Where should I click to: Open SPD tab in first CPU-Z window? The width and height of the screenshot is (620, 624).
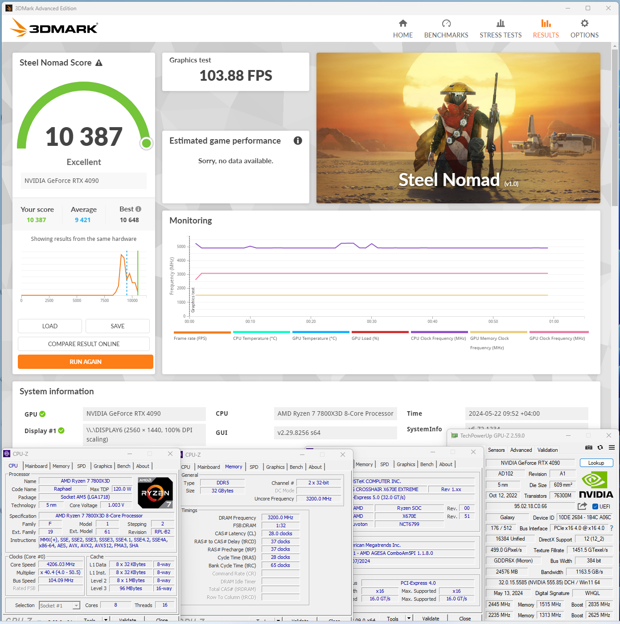click(81, 466)
